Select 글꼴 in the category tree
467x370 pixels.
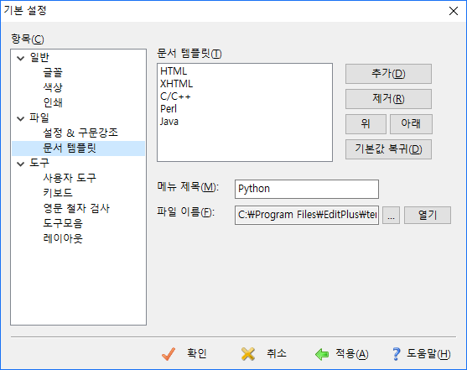[x=53, y=72]
